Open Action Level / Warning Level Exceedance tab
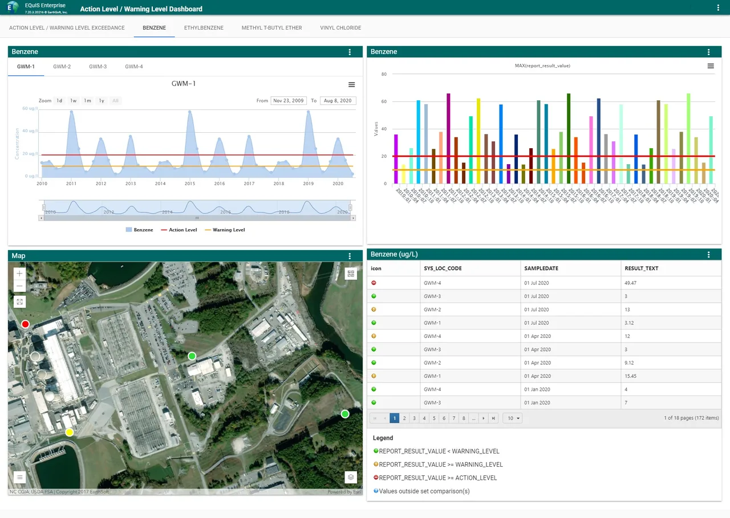 [67, 28]
